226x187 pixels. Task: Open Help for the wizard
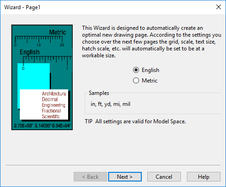(x=203, y=177)
